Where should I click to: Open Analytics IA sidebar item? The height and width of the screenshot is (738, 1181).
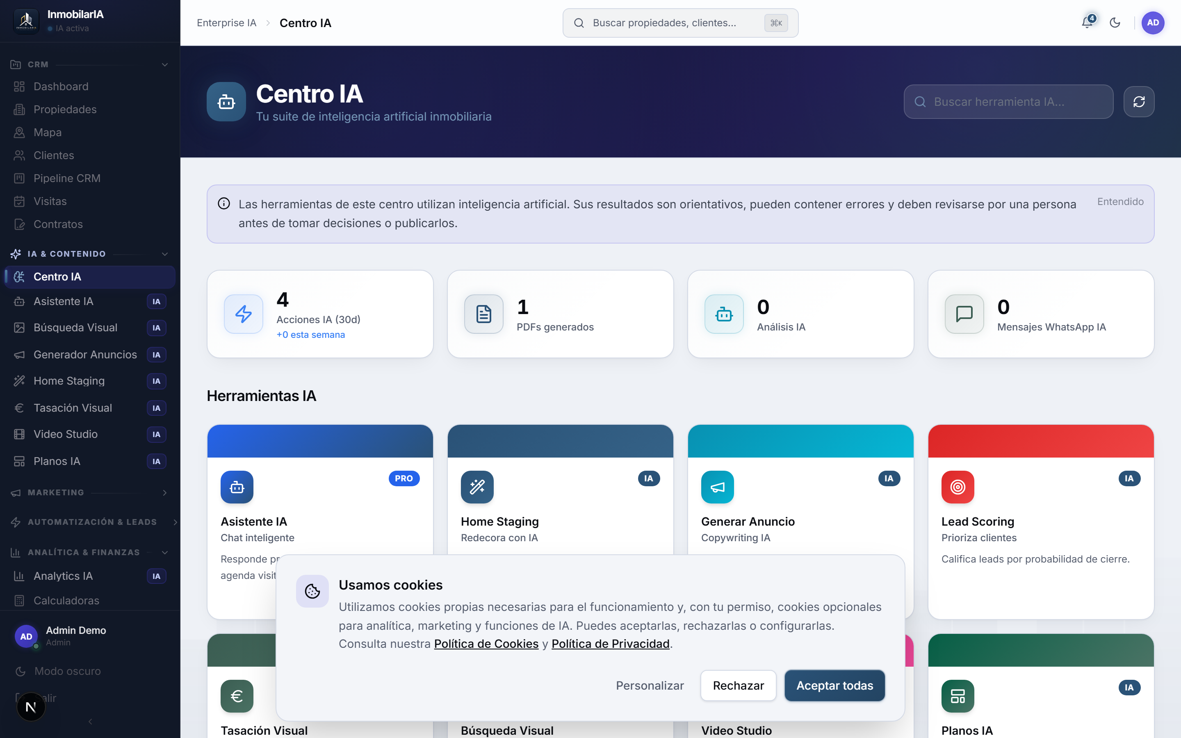pos(90,576)
